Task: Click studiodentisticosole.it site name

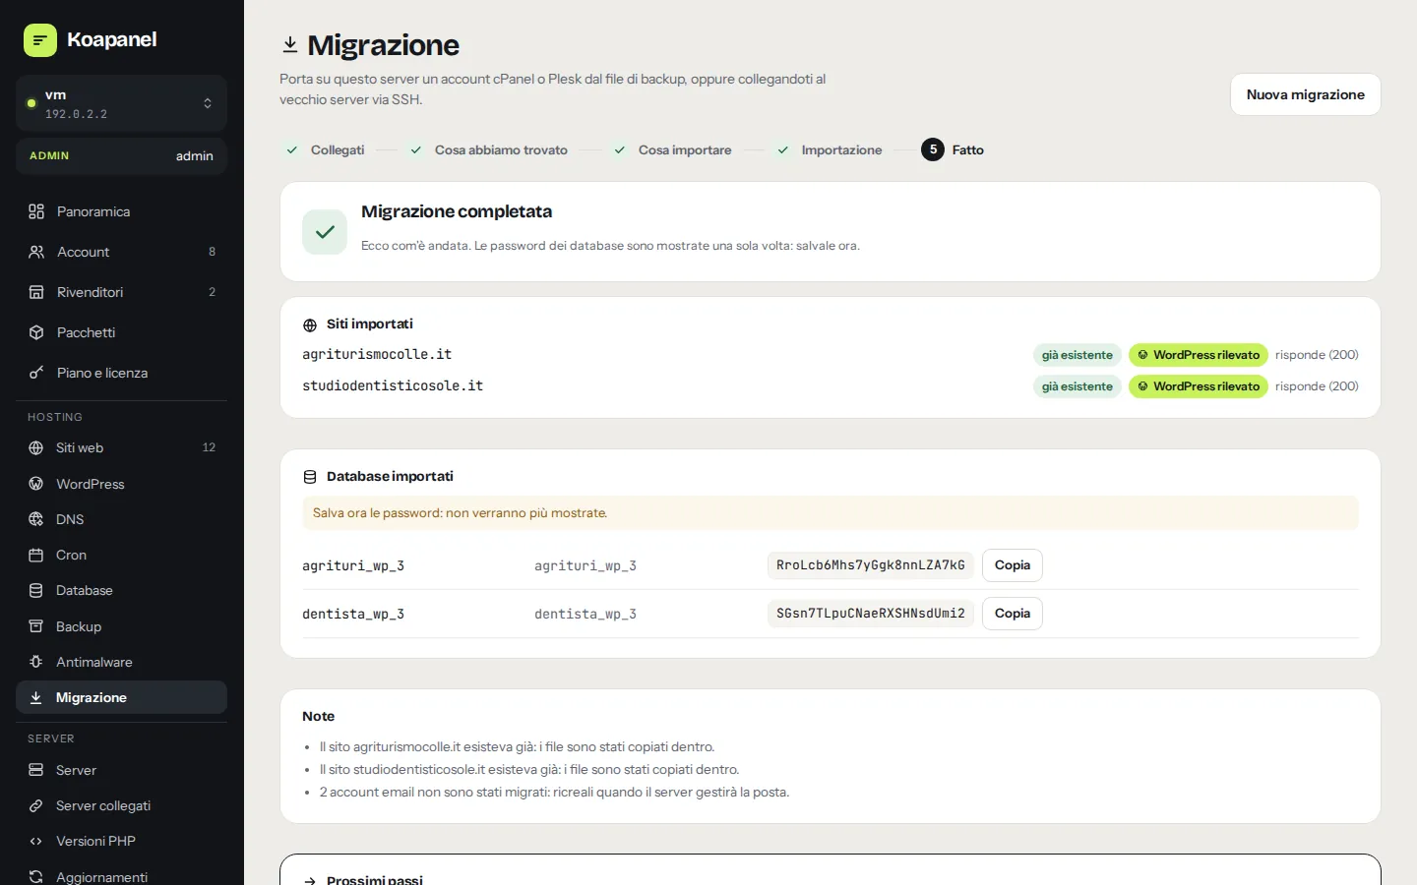Action: coord(393,385)
